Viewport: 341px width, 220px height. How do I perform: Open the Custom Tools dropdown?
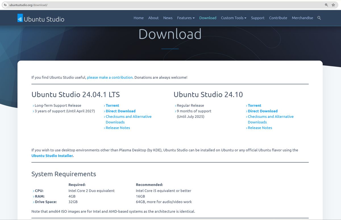[233, 18]
